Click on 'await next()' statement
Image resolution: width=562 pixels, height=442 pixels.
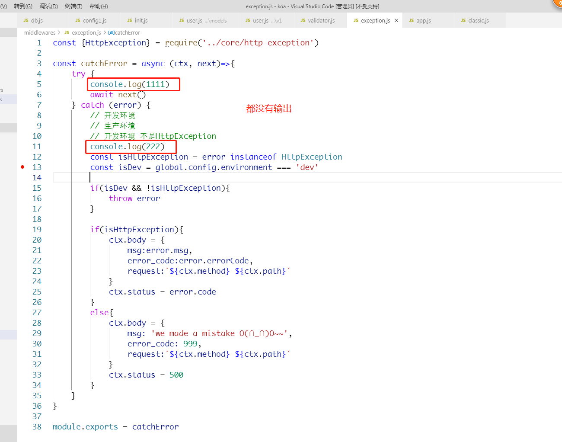(118, 95)
